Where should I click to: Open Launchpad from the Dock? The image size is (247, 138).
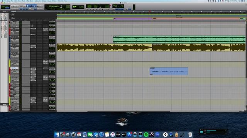pyautogui.click(x=73, y=135)
